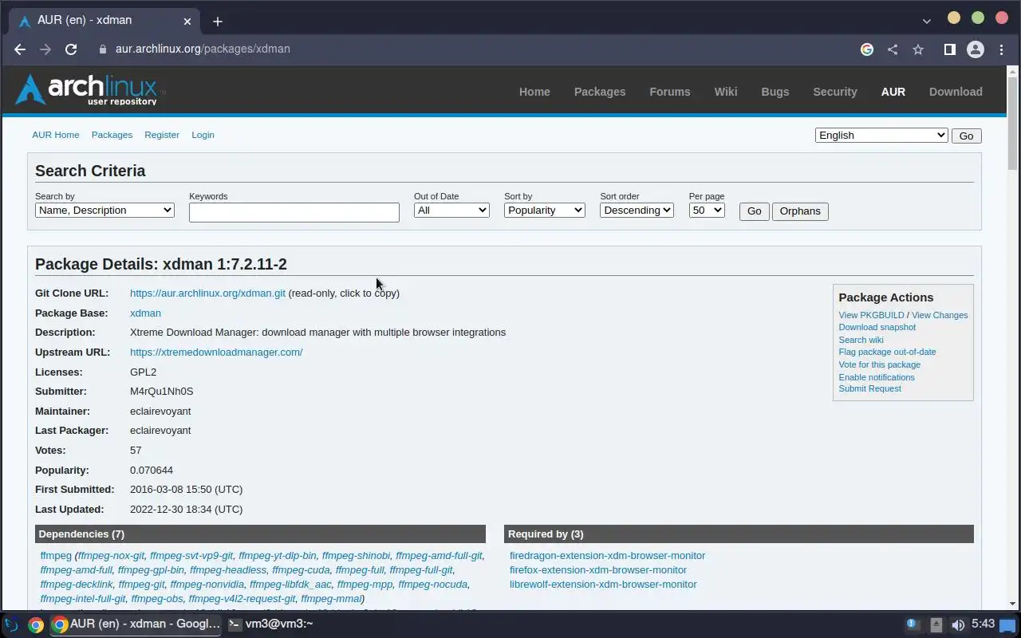Open the Sort order Descending dropdown

pos(637,210)
